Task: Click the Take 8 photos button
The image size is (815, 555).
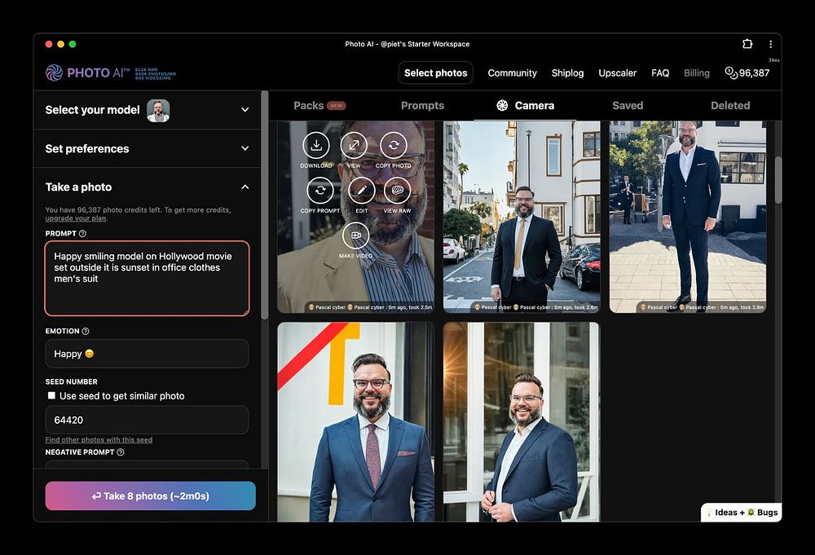Action: tap(150, 496)
